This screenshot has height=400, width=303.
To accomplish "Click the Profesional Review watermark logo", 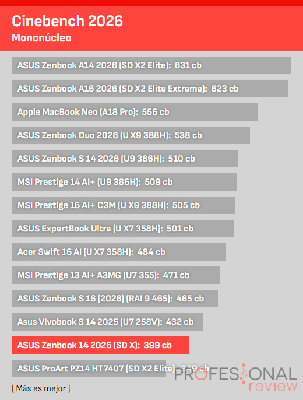I will click(x=236, y=378).
